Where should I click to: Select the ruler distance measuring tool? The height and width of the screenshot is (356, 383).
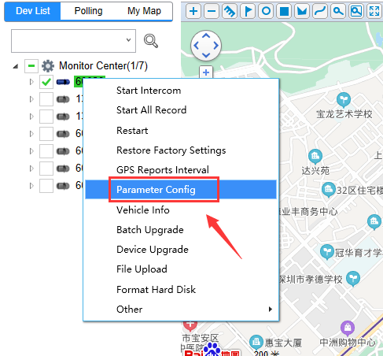click(x=230, y=11)
